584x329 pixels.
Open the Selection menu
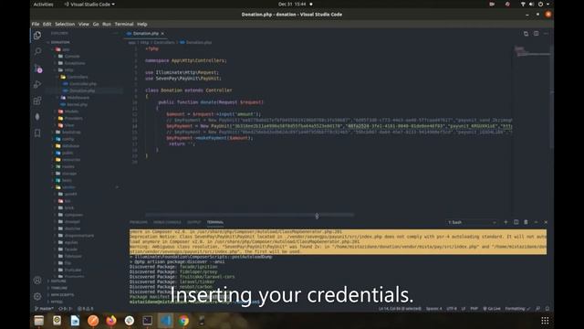click(65, 24)
